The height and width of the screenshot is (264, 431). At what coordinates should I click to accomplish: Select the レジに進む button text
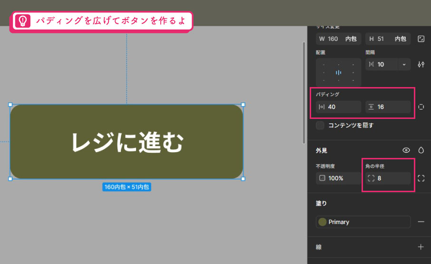(127, 142)
